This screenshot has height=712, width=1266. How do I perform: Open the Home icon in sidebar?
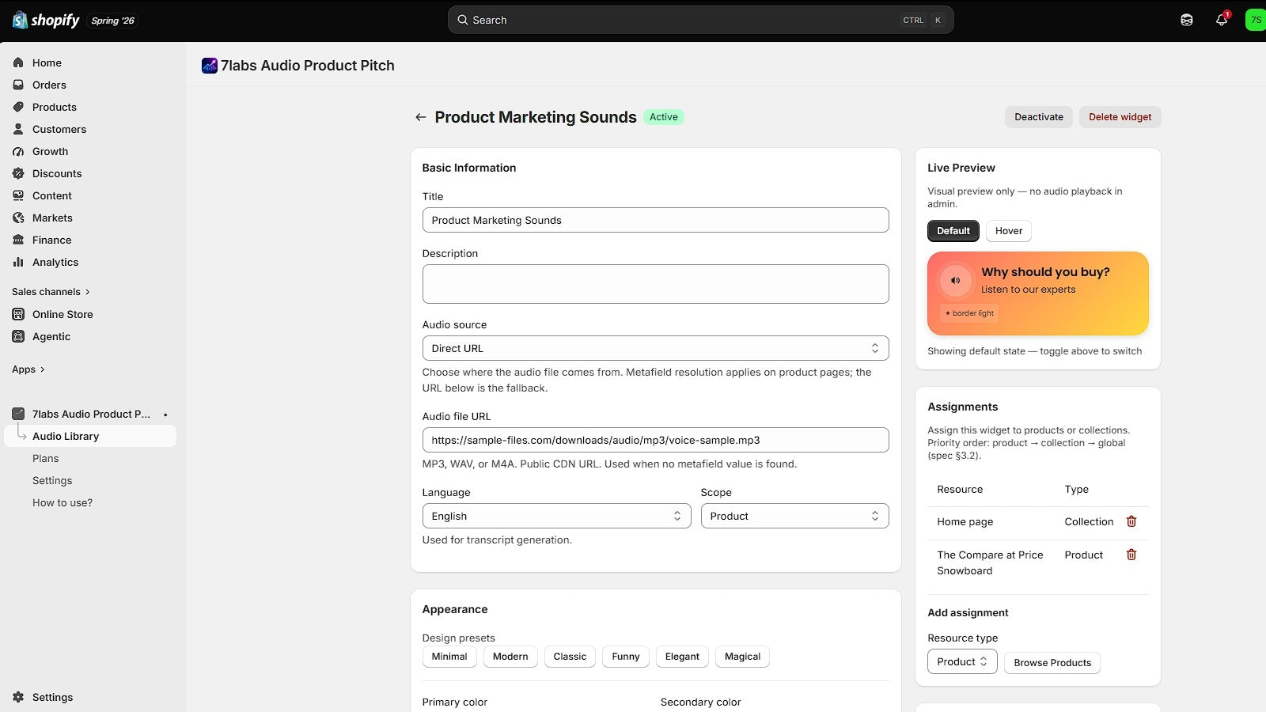pos(18,62)
